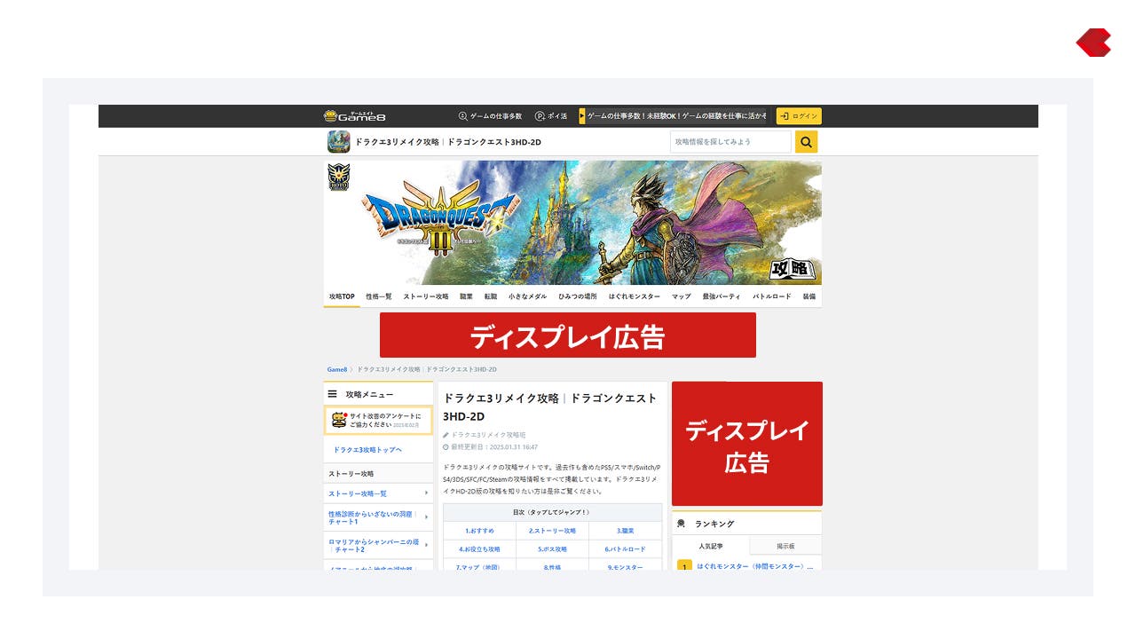Click the yellow rank 1 badge
1136x639 pixels.
click(x=684, y=564)
